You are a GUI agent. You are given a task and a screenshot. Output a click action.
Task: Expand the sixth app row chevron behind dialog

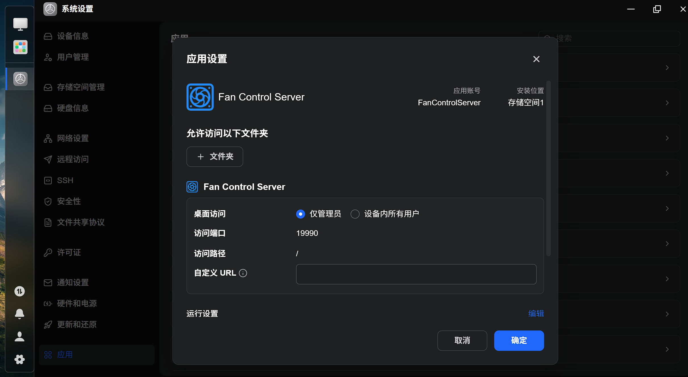[668, 244]
